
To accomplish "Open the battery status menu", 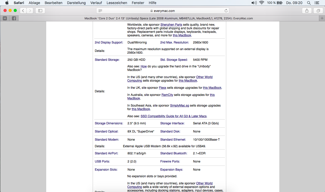I will 275,3.
